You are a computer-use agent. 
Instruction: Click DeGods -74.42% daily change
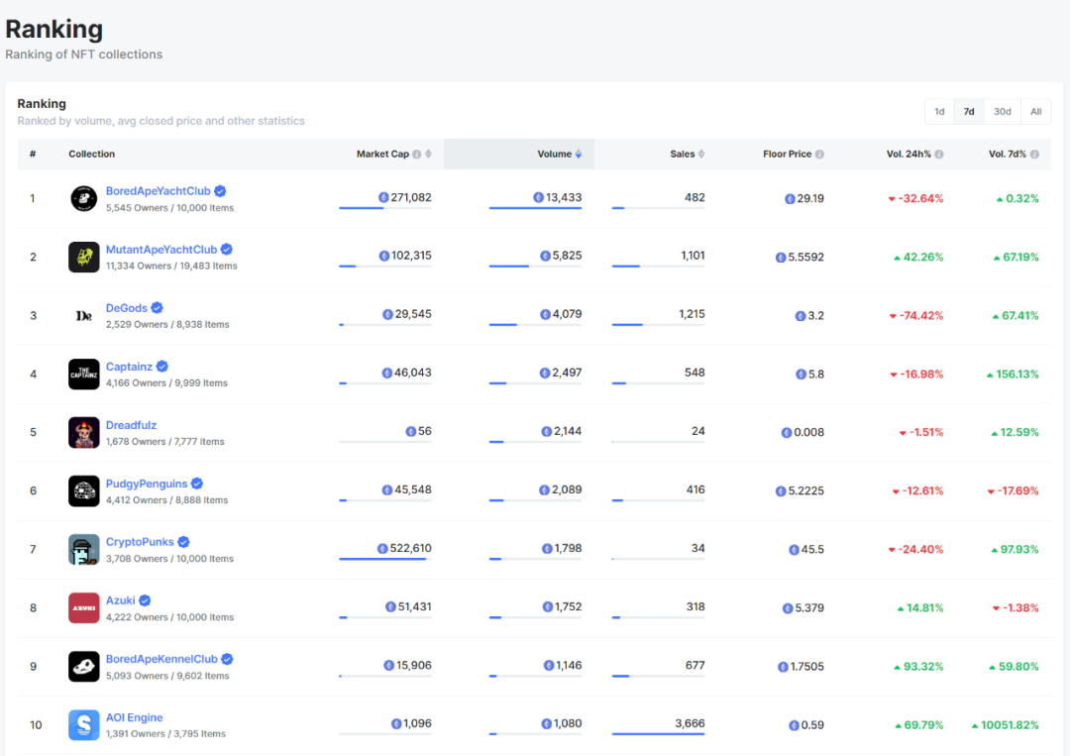(916, 316)
